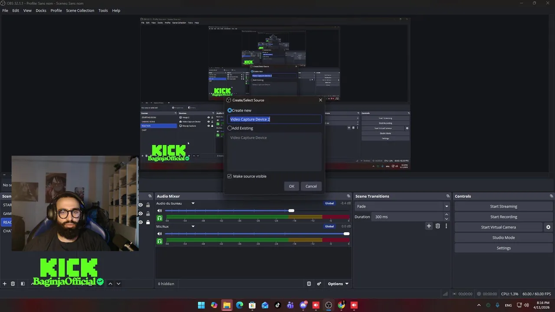
Task: Open scene filters icon
Action: (x=23, y=284)
